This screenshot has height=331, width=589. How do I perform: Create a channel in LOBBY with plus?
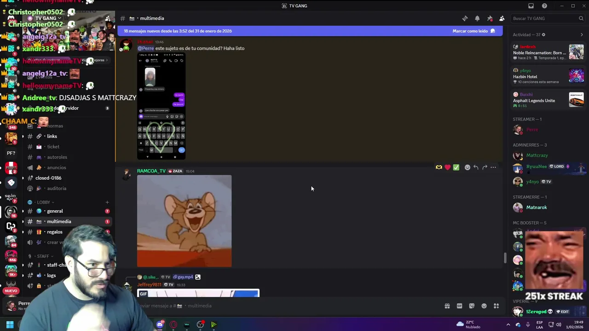[x=107, y=202]
